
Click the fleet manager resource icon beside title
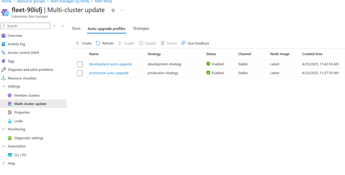[5, 12]
